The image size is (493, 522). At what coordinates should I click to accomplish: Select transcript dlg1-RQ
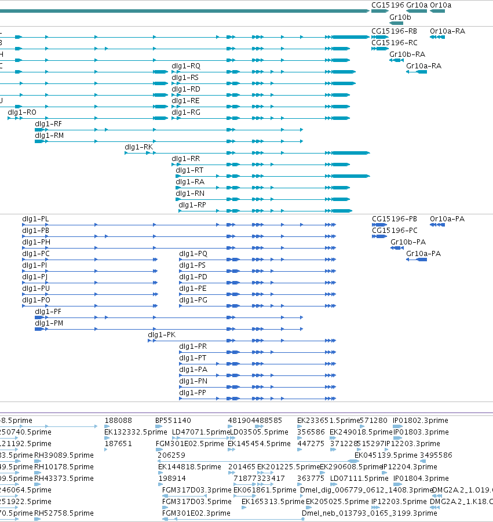click(186, 66)
